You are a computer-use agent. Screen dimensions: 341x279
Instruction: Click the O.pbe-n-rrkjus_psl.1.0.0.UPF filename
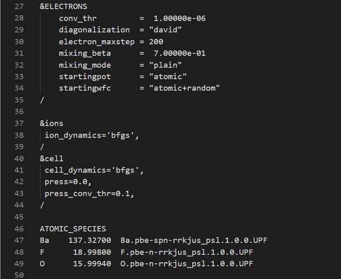click(x=187, y=264)
